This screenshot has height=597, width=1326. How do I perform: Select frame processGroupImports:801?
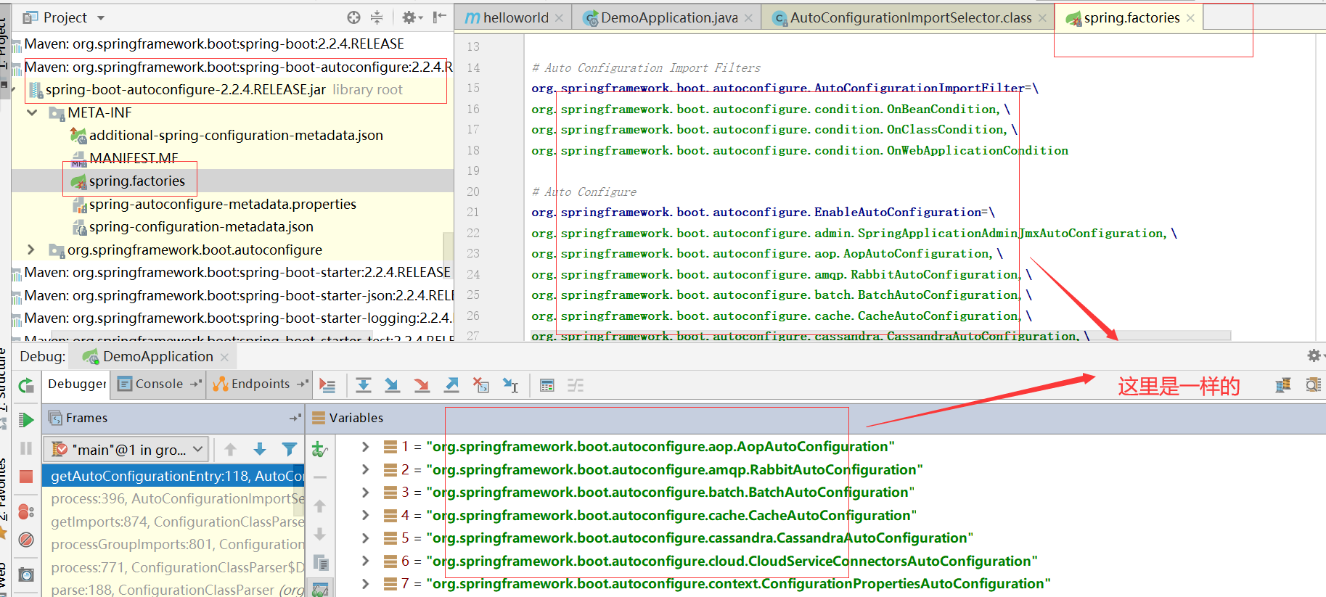(x=174, y=545)
